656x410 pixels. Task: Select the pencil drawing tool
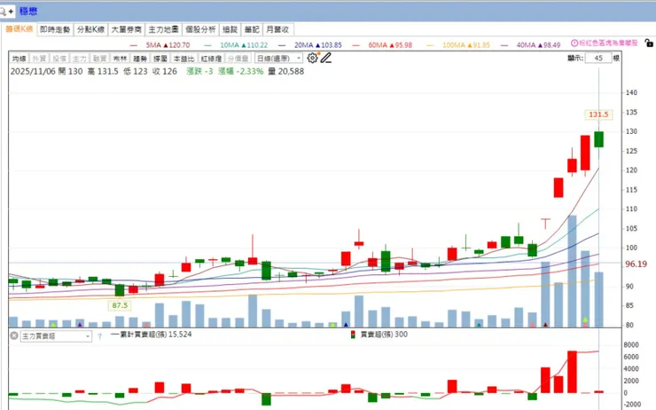326,58
